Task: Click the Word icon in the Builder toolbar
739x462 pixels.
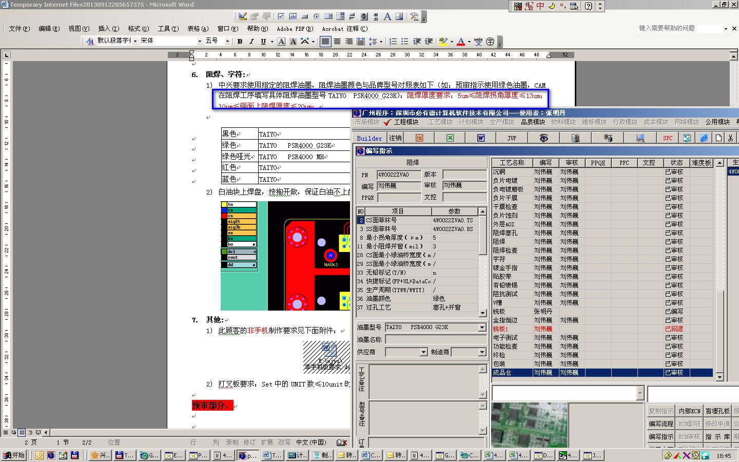Action: 481,138
